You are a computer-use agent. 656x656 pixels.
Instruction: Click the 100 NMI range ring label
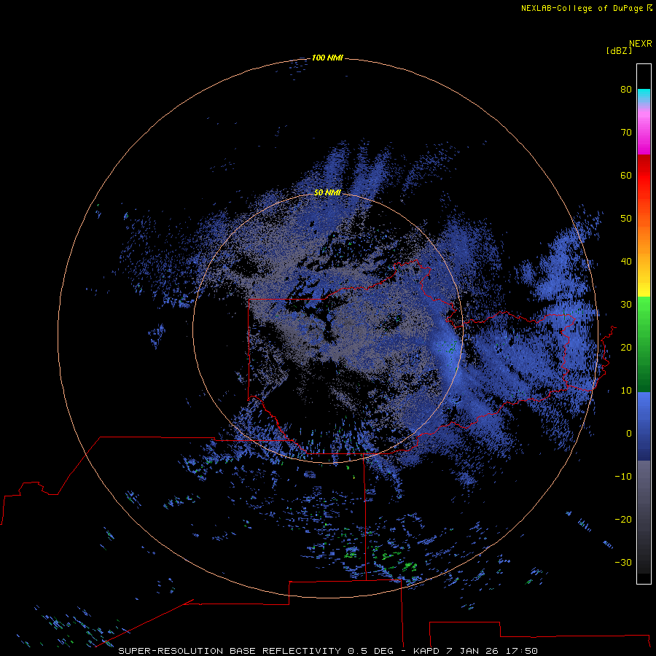(327, 58)
